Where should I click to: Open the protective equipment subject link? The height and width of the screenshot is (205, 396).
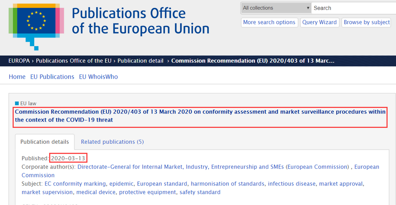tap(147, 192)
